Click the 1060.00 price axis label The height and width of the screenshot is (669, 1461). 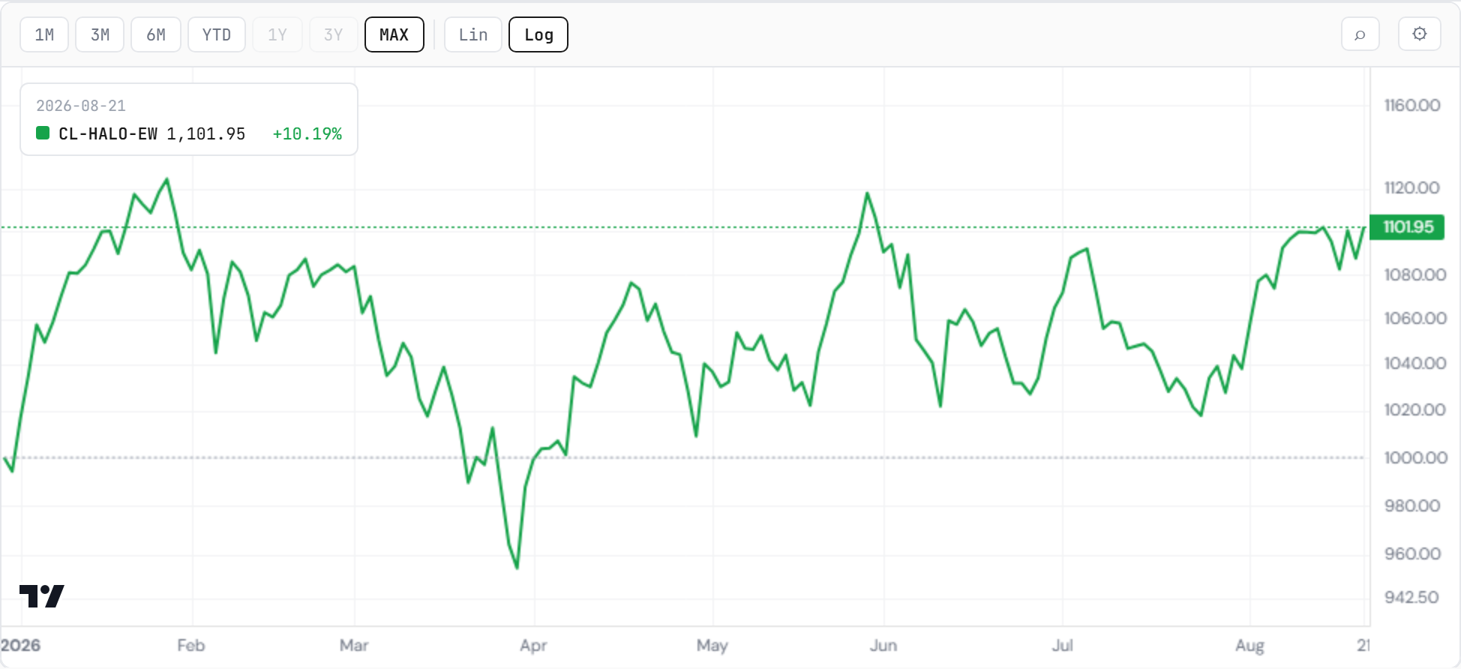pos(1415,319)
